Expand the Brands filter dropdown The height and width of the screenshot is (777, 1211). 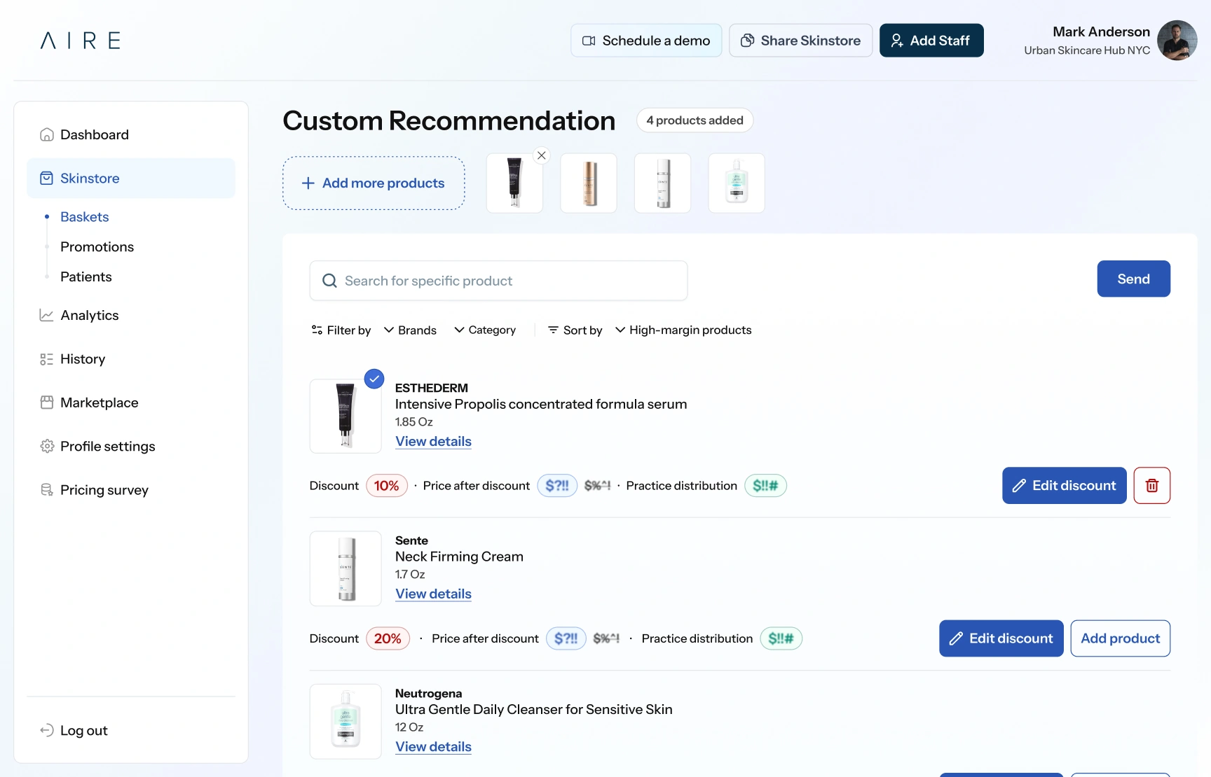coord(410,330)
